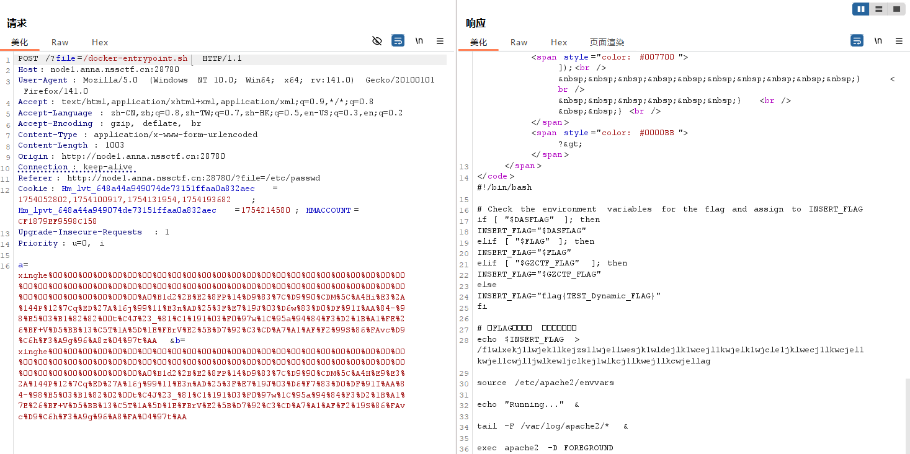
Task: Open the 页面渲染 render tab
Action: (607, 42)
